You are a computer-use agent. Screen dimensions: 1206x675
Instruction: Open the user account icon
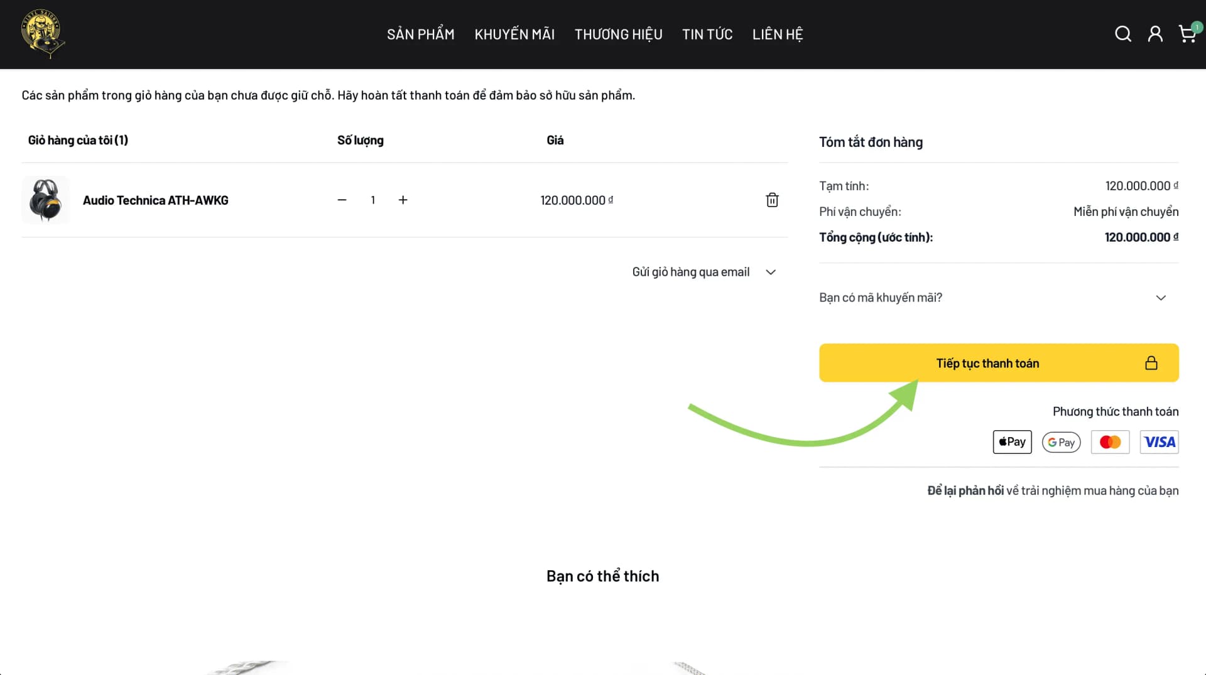click(x=1155, y=34)
